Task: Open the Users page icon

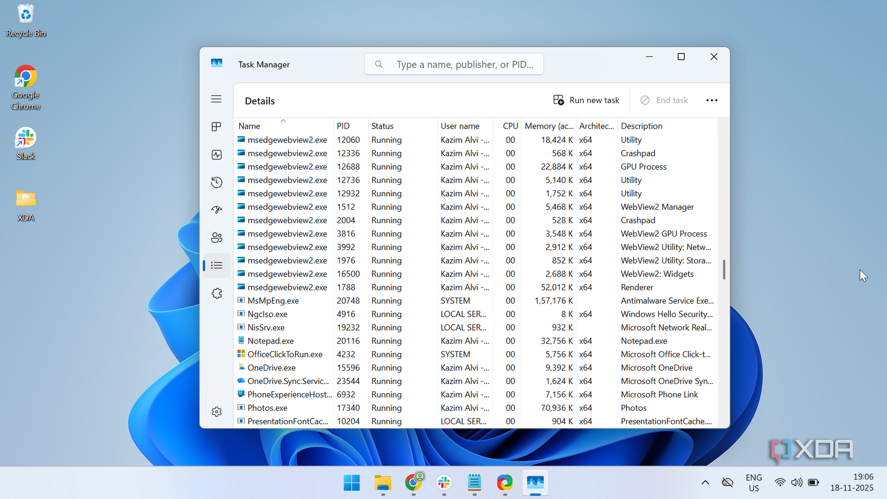Action: 216,238
